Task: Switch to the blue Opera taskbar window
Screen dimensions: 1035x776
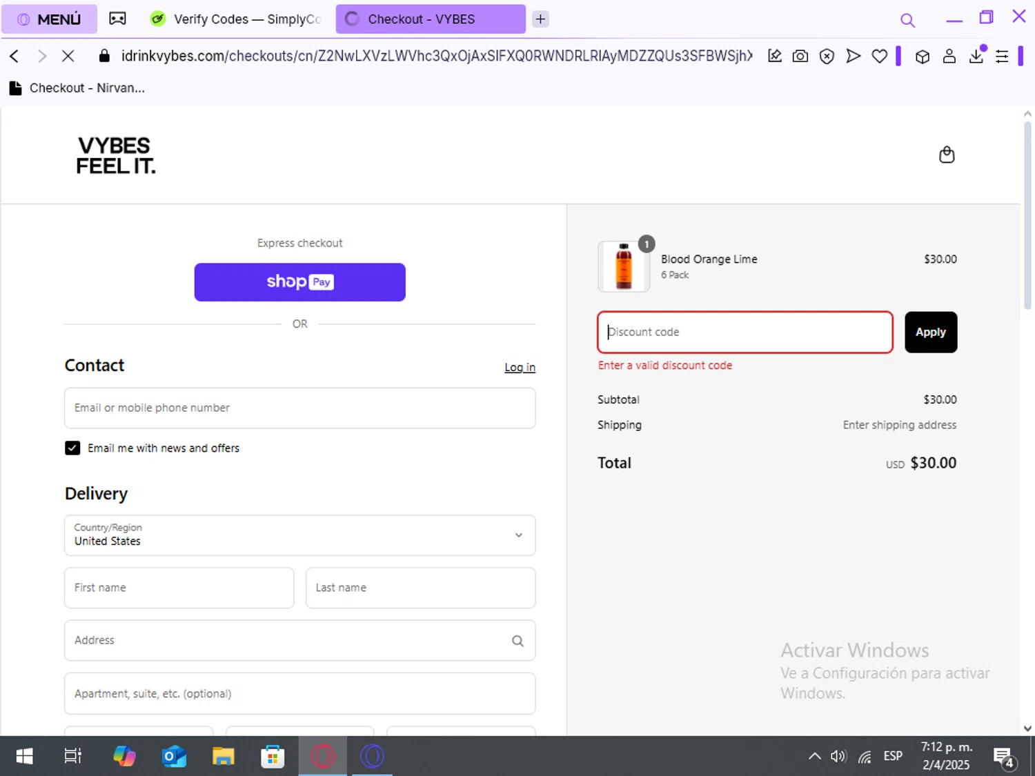Action: (x=372, y=757)
